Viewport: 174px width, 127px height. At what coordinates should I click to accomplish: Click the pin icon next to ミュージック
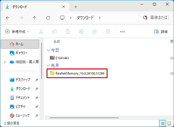click(37, 115)
